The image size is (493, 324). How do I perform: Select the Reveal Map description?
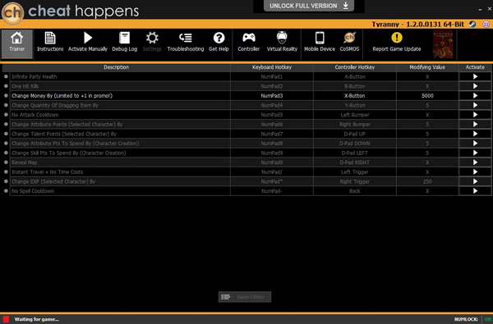[x=120, y=162]
